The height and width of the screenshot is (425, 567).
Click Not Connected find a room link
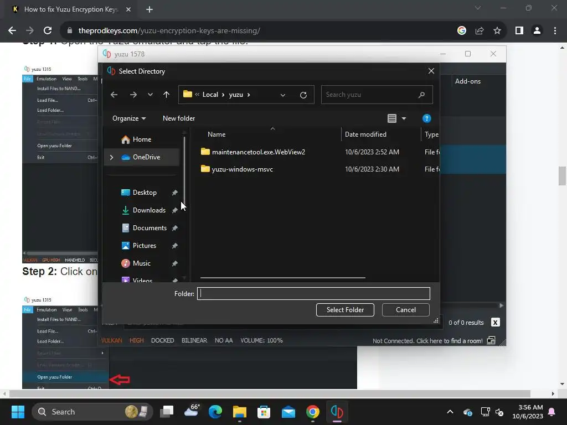coord(427,341)
